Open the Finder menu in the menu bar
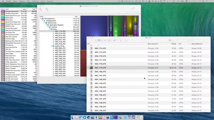The width and height of the screenshot is (214, 120). coord(8,1)
